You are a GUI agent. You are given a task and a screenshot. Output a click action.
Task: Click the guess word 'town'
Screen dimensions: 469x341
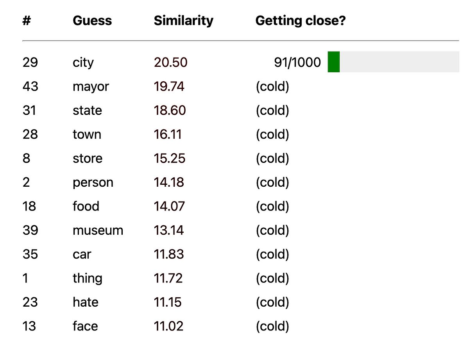coord(87,134)
